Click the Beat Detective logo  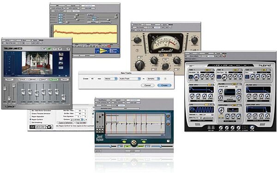click(x=41, y=127)
